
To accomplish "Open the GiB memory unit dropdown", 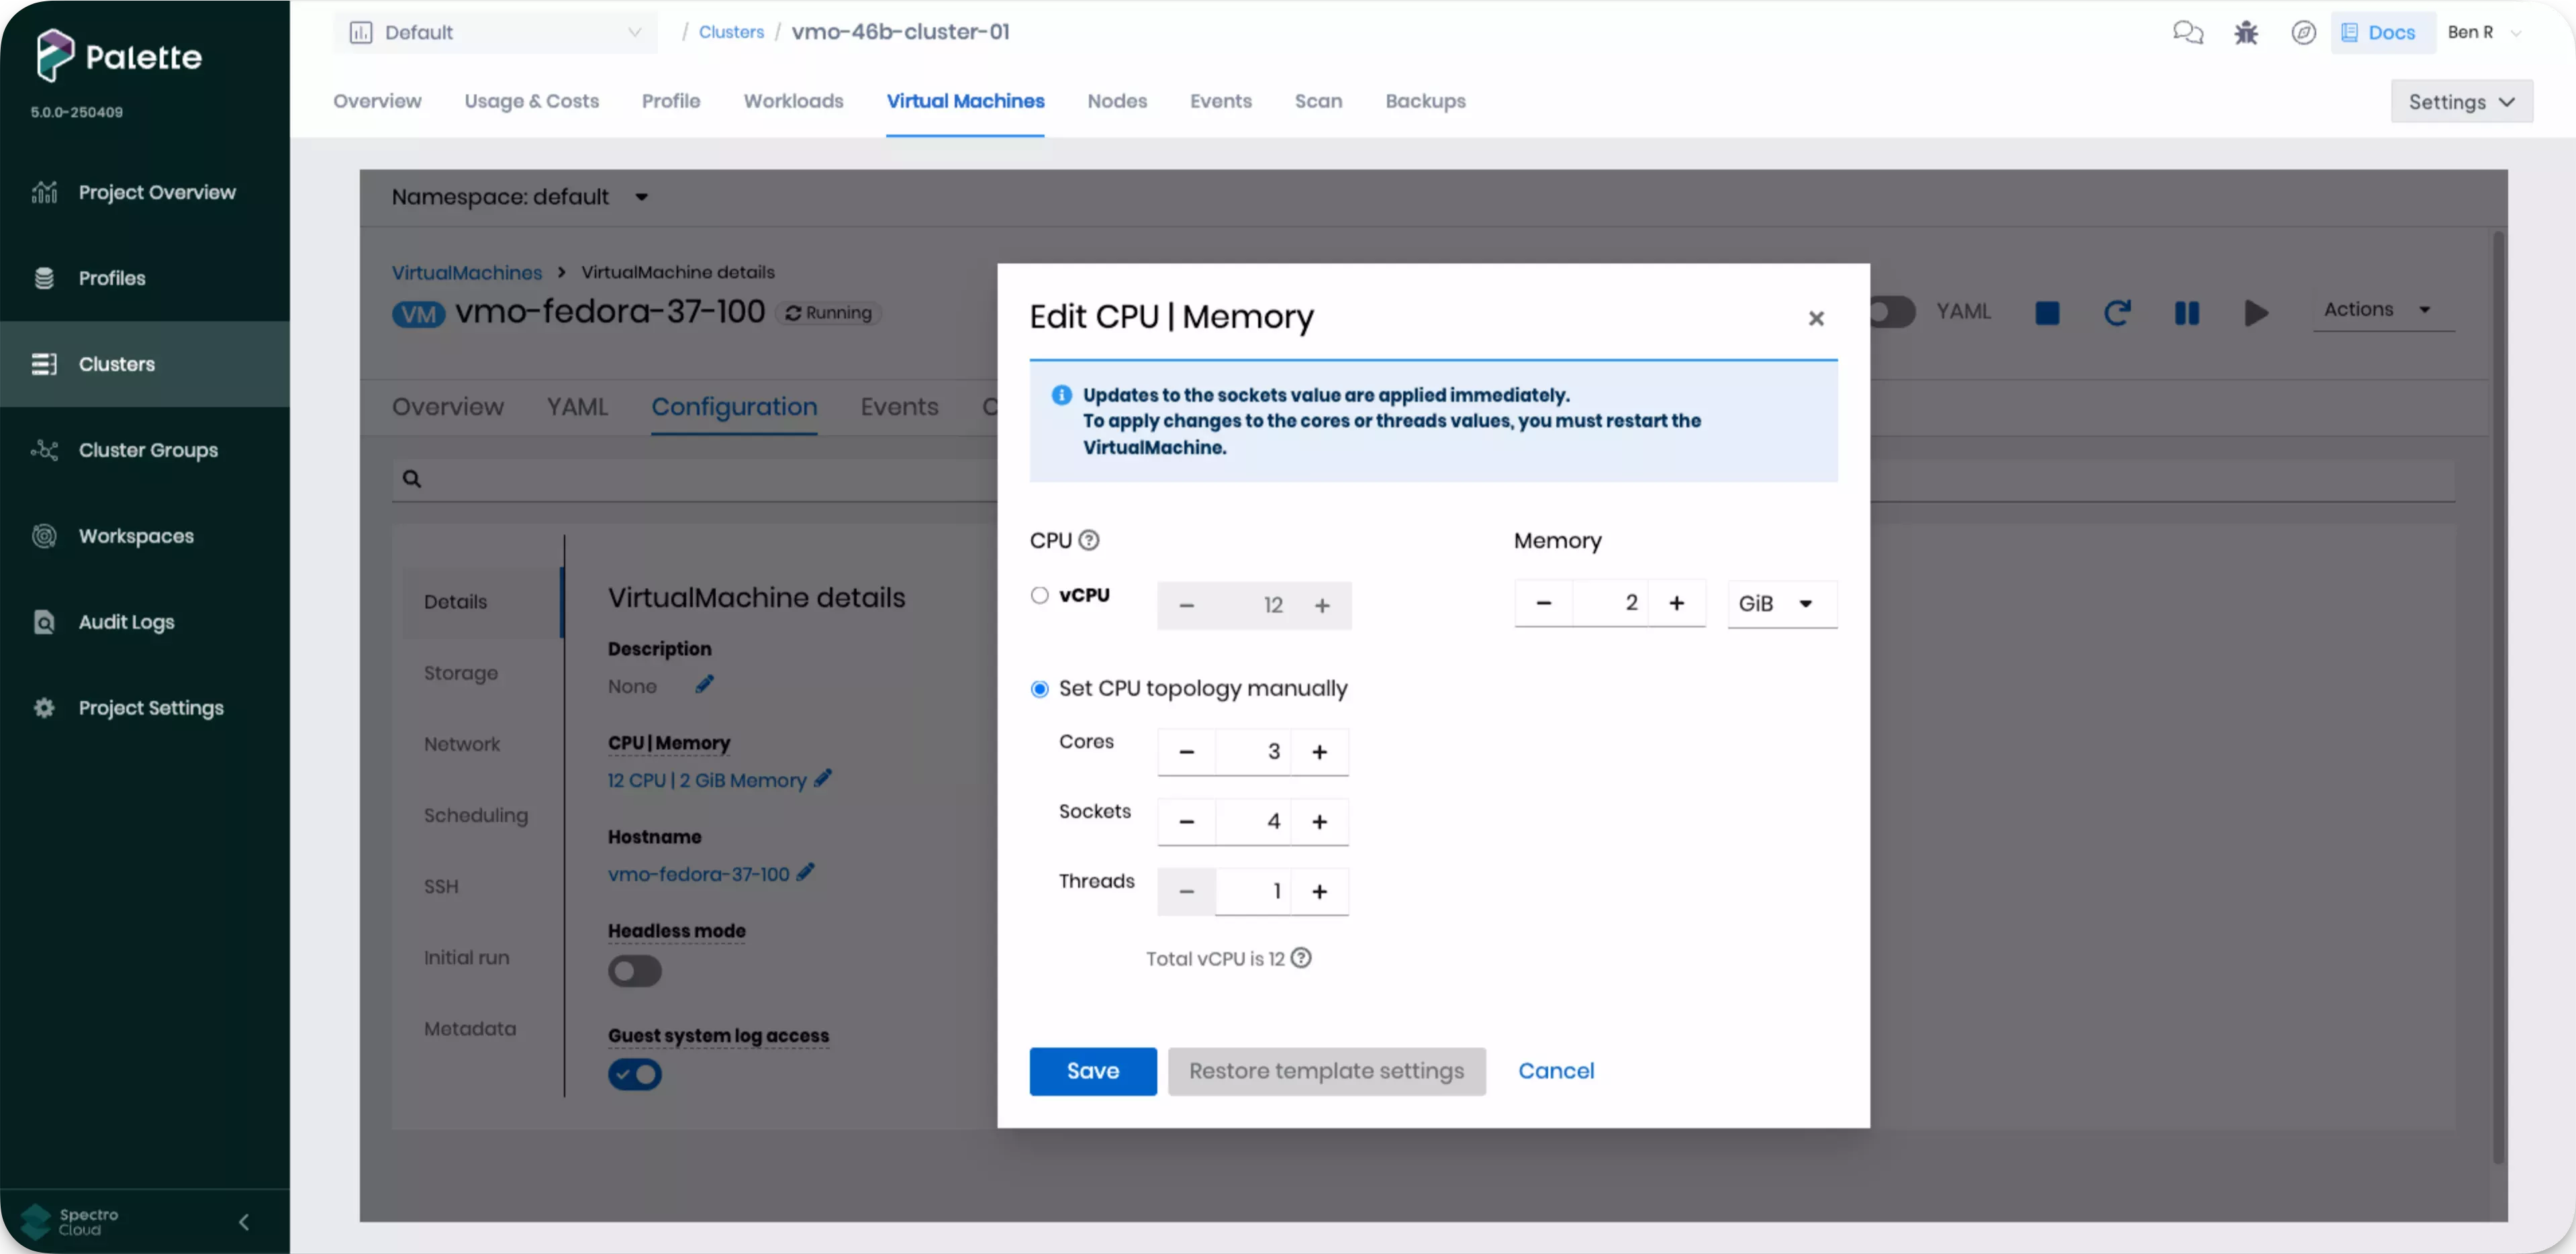I will coord(1781,604).
